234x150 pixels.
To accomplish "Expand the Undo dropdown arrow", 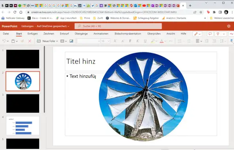I will coord(8,41).
